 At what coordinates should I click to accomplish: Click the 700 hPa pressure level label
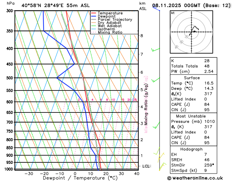pyautogui.click(x=10, y=122)
